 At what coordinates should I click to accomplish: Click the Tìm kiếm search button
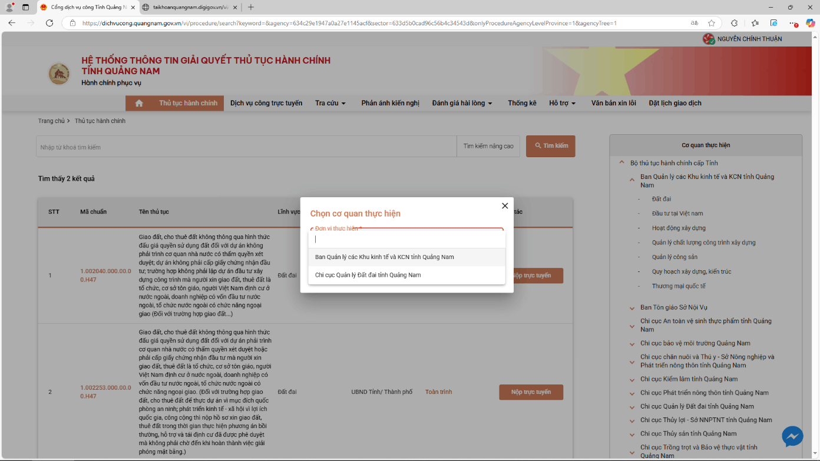[550, 146]
